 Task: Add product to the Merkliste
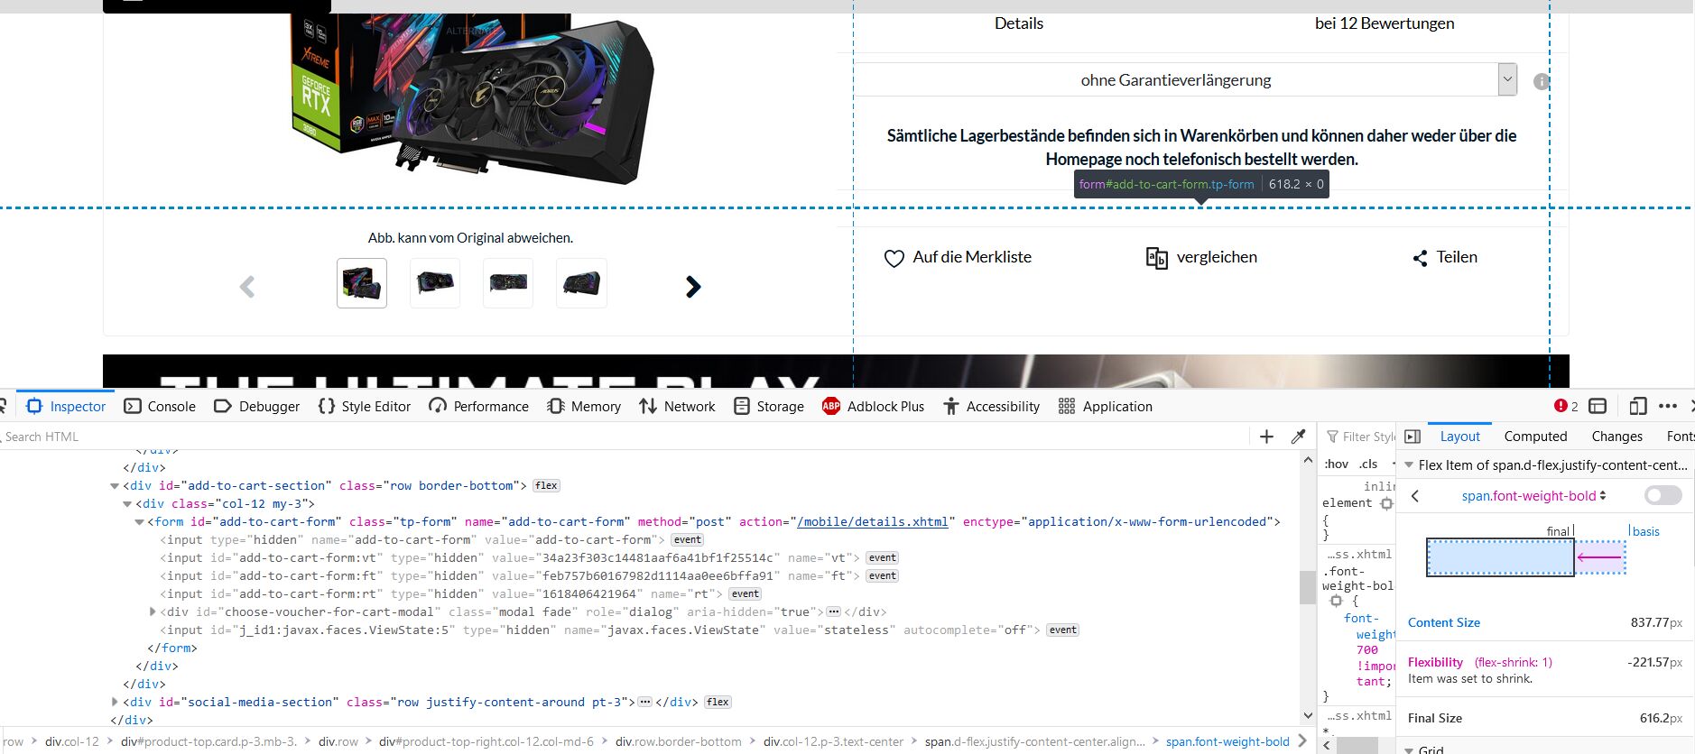(x=958, y=257)
